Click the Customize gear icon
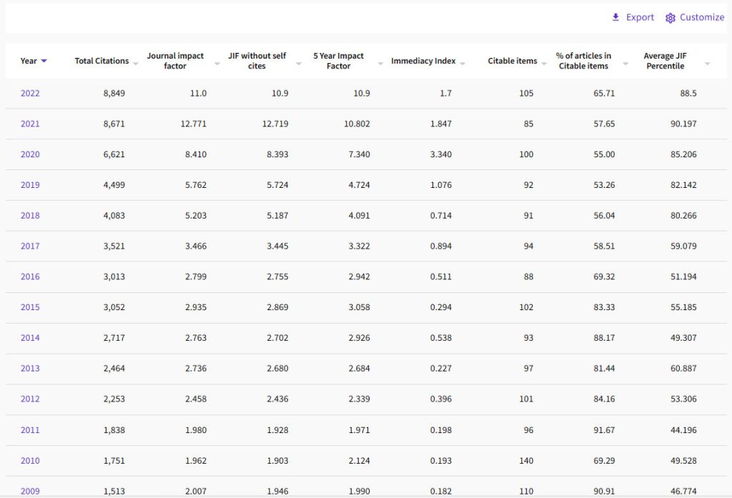The image size is (732, 498). click(671, 18)
